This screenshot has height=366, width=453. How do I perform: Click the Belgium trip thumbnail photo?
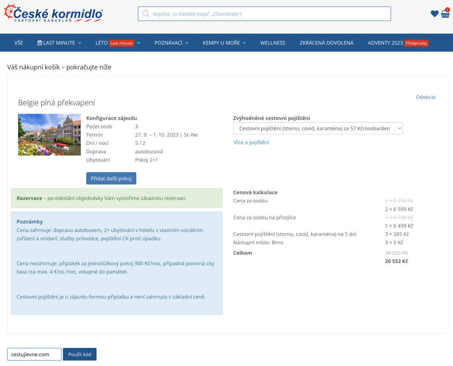coord(49,135)
